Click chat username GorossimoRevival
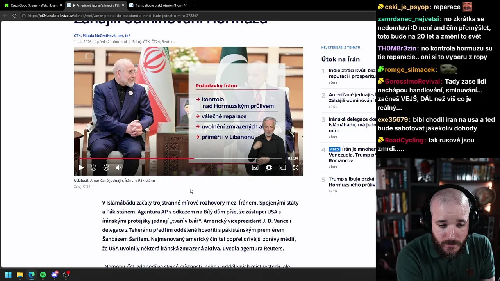The height and width of the screenshot is (281, 500). tap(412, 82)
